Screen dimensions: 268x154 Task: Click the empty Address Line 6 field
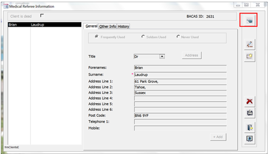[x=181, y=110]
